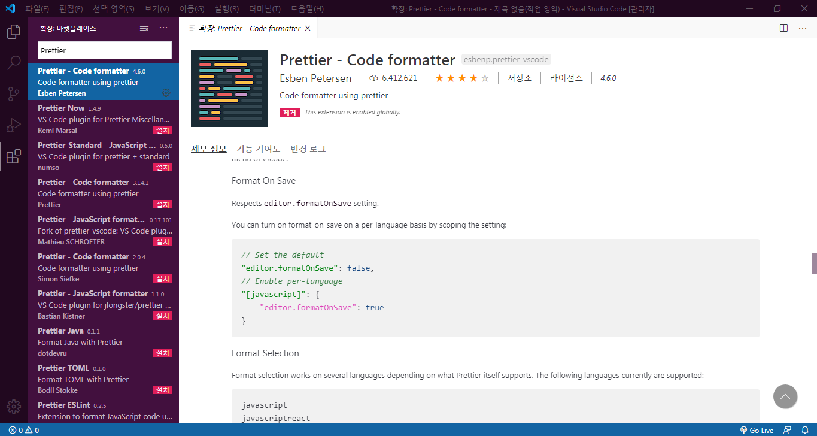Image resolution: width=817 pixels, height=436 pixels.
Task: Start Go Live server from status bar
Action: [757, 430]
